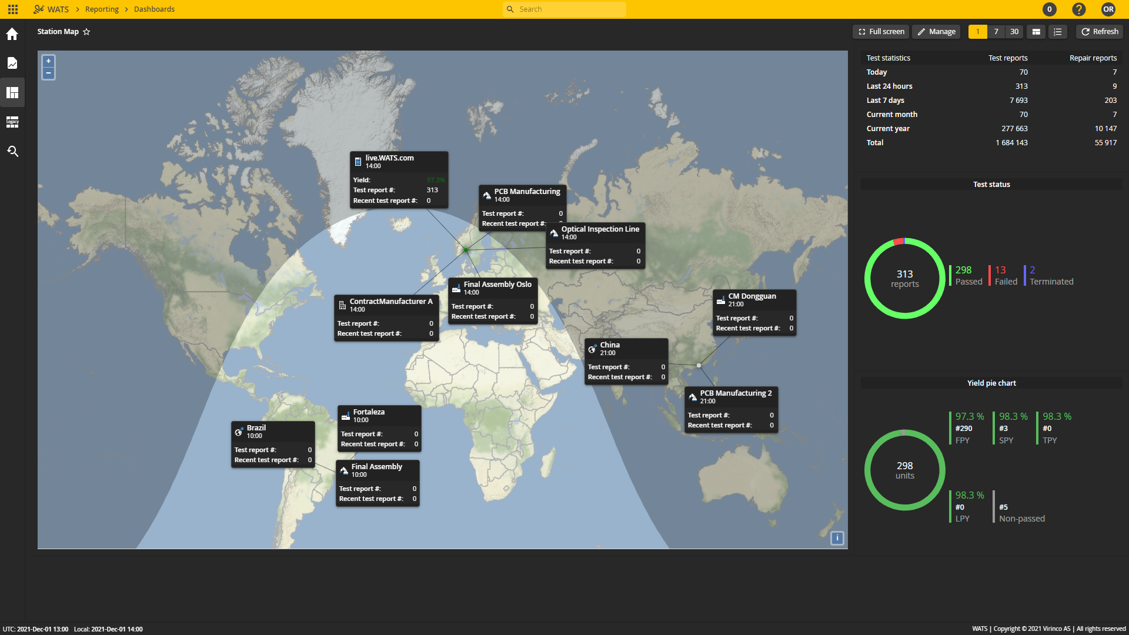Open the reporting chart sidebar icon
This screenshot has height=635, width=1129.
12,63
